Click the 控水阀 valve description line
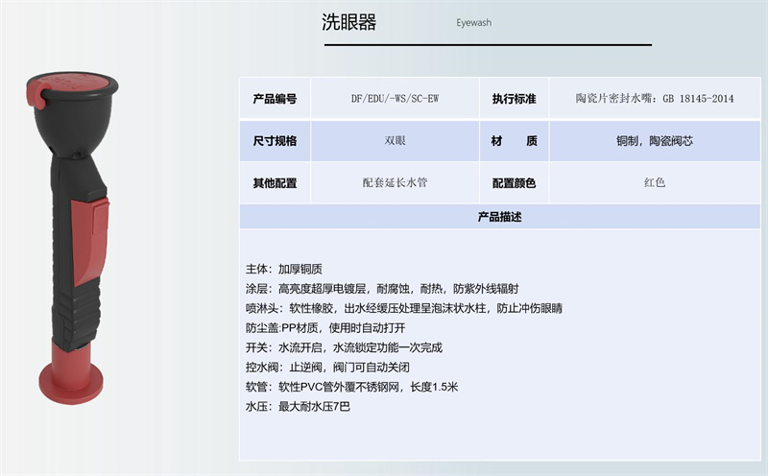Viewport: 768px width, 476px height. point(327,367)
